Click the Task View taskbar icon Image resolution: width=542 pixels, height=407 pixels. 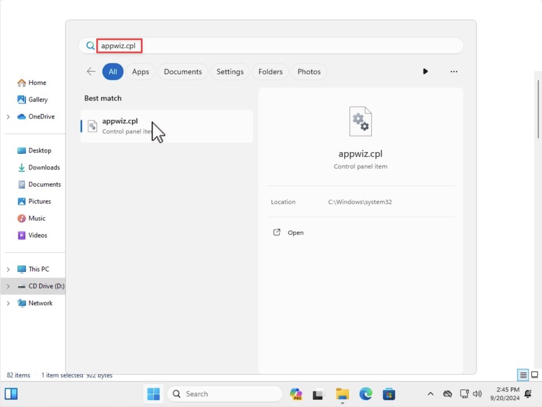(318, 394)
